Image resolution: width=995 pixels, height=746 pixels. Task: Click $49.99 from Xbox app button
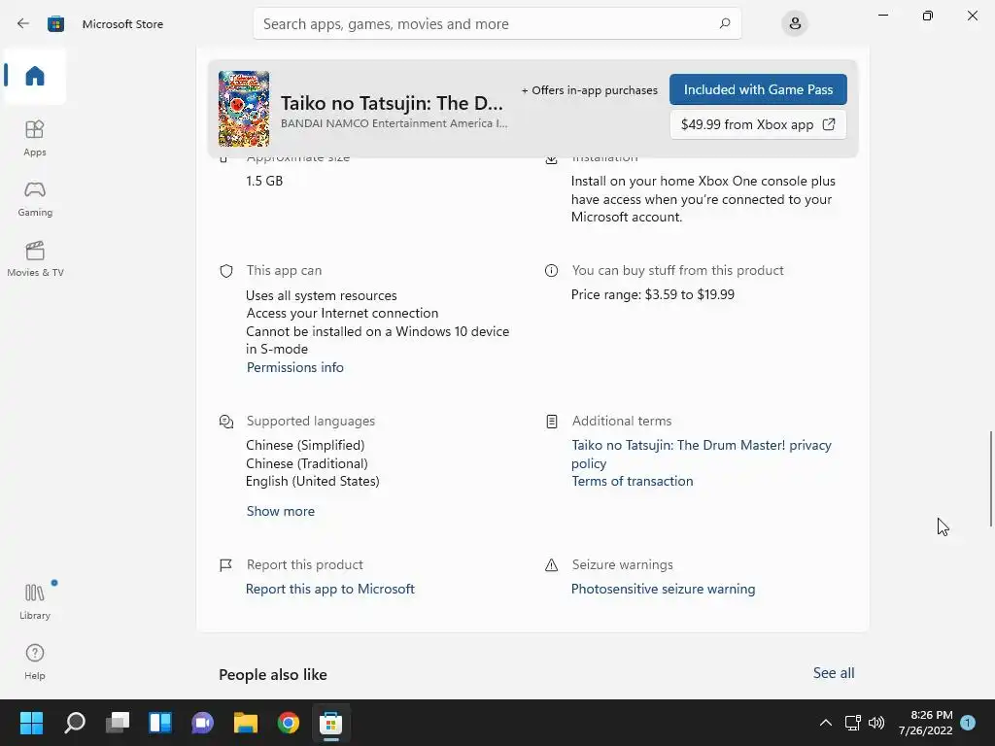pyautogui.click(x=758, y=124)
